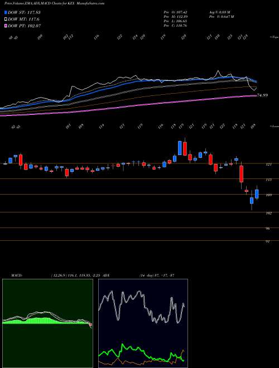Click the large red candlestick beside the peak
The height and width of the screenshot is (368, 279).
pyautogui.click(x=185, y=148)
